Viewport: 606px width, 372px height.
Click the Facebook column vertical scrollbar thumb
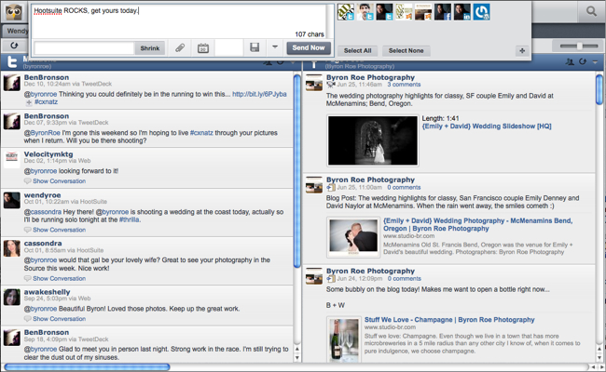pos(599,89)
